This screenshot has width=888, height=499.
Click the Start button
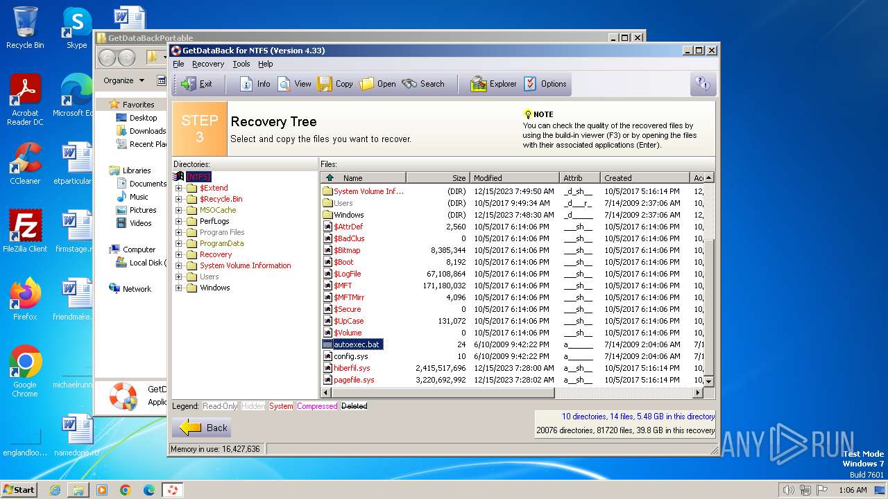point(19,490)
